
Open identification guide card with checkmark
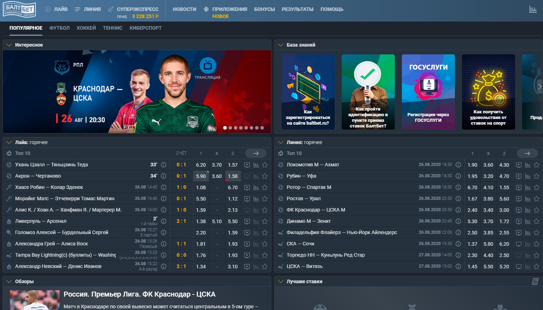pyautogui.click(x=368, y=92)
